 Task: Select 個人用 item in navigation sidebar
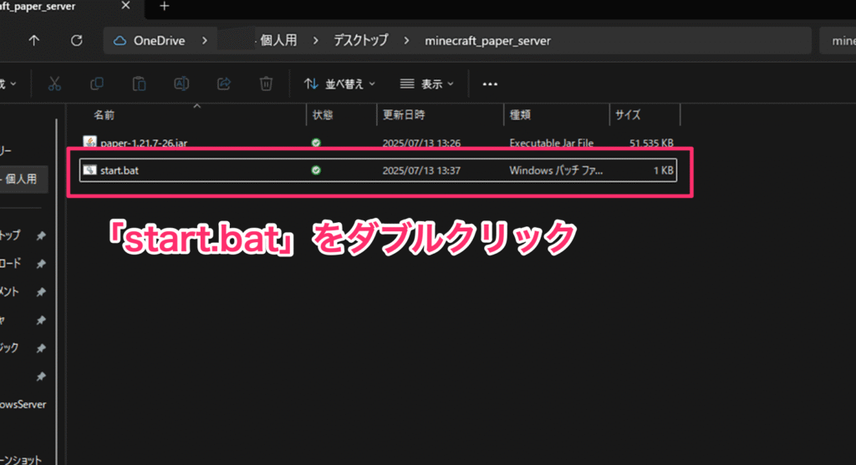click(x=23, y=179)
